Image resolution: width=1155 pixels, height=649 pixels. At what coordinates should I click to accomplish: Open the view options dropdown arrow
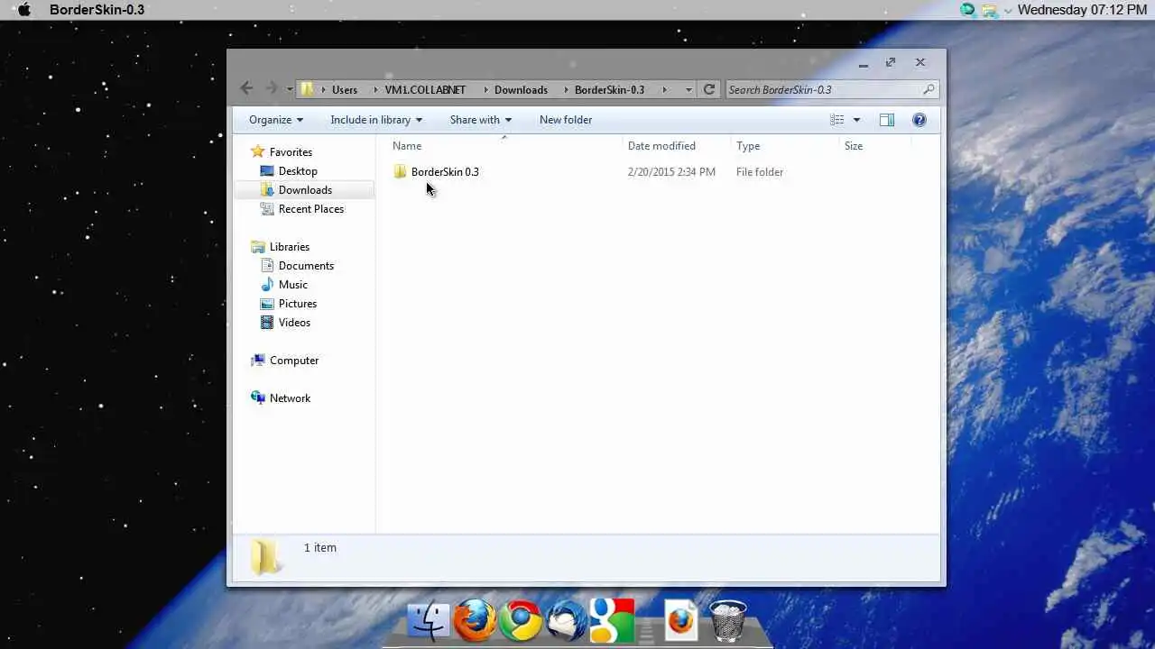(x=856, y=120)
